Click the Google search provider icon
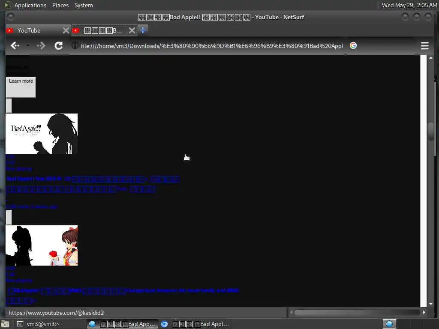This screenshot has width=439, height=329. pos(353,45)
